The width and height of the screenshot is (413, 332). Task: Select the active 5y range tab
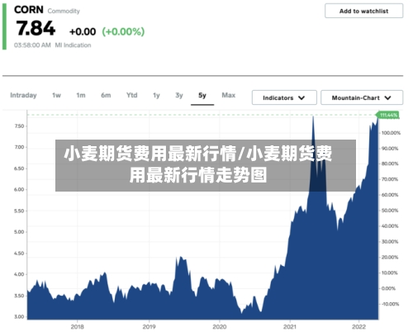tap(202, 96)
